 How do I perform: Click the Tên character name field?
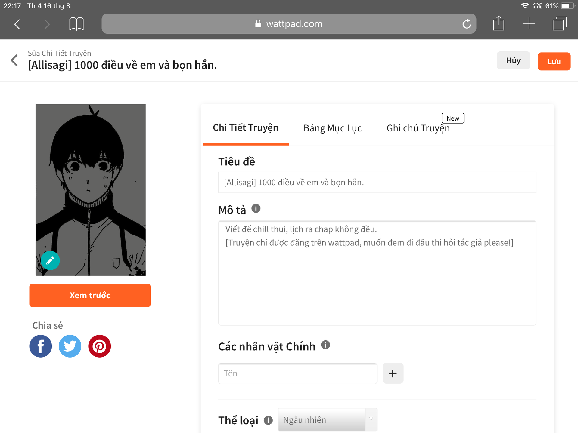point(297,373)
